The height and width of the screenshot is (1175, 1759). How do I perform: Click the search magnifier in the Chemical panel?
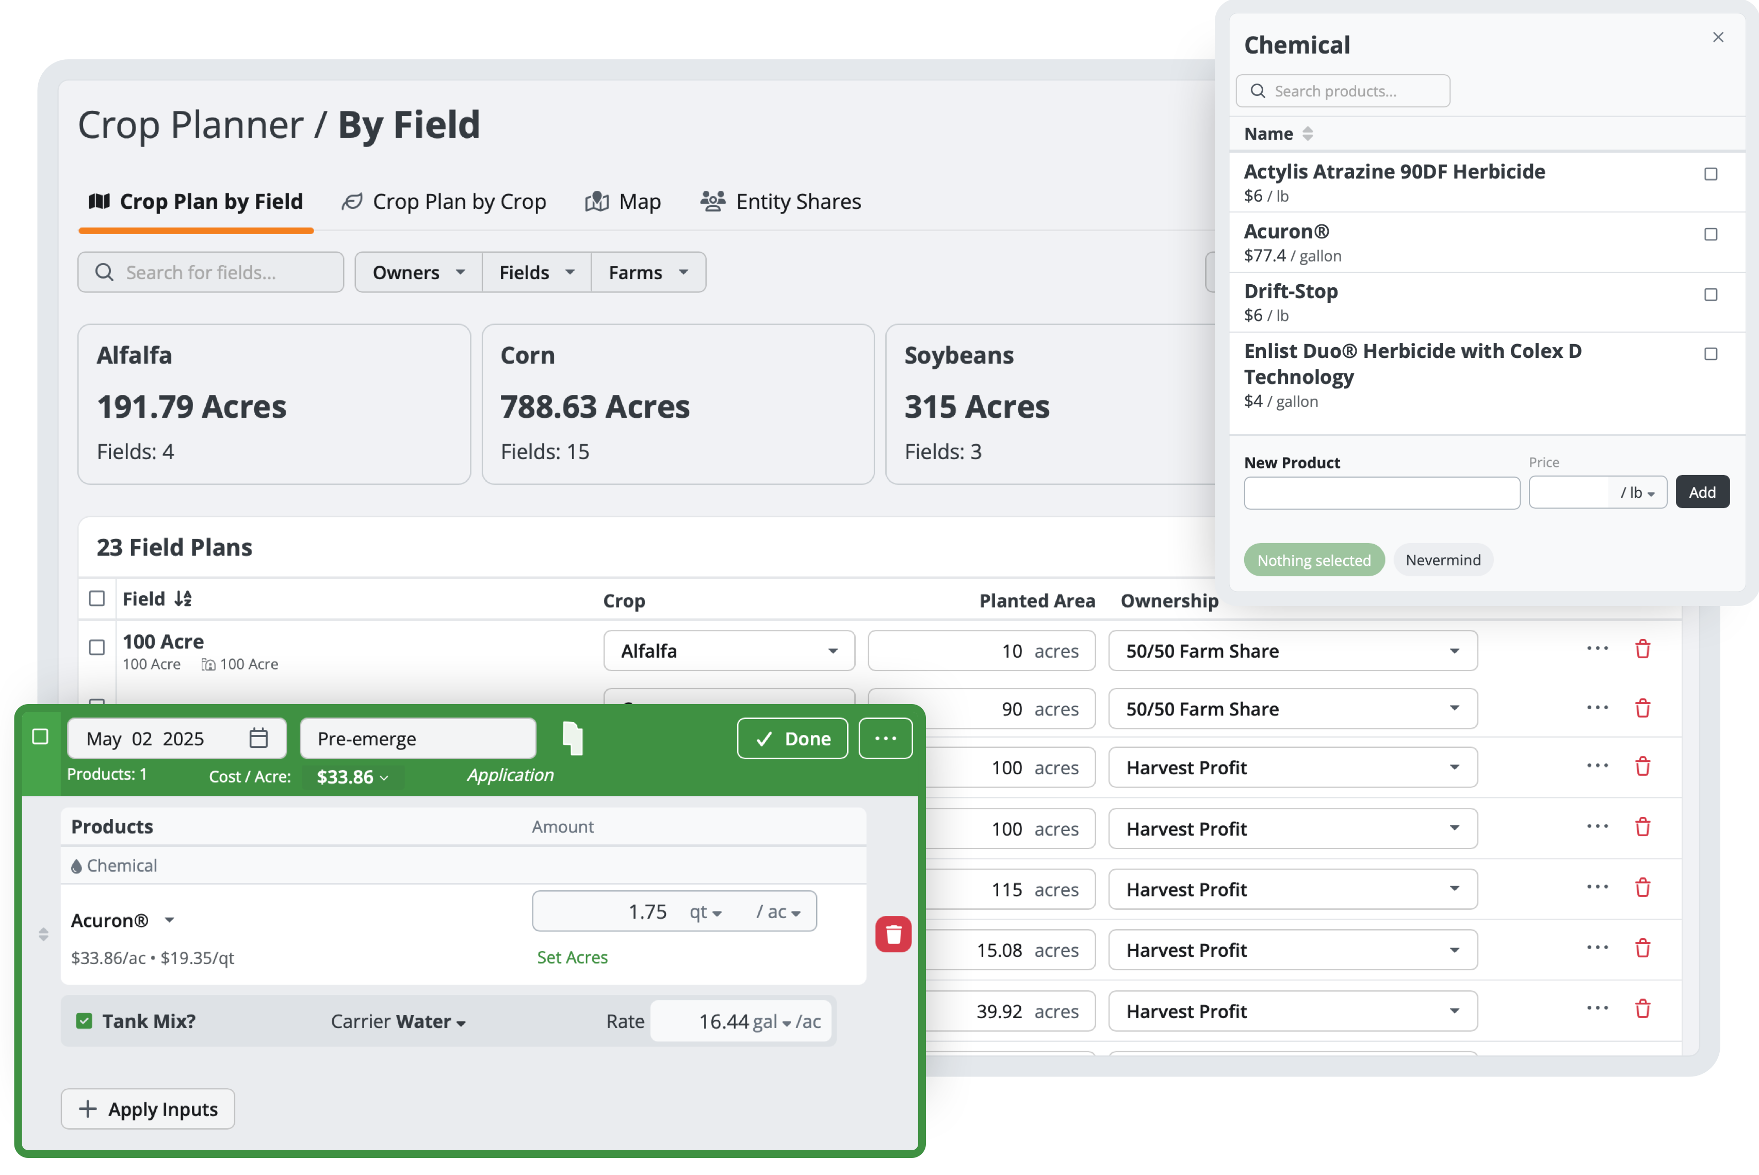point(1258,91)
